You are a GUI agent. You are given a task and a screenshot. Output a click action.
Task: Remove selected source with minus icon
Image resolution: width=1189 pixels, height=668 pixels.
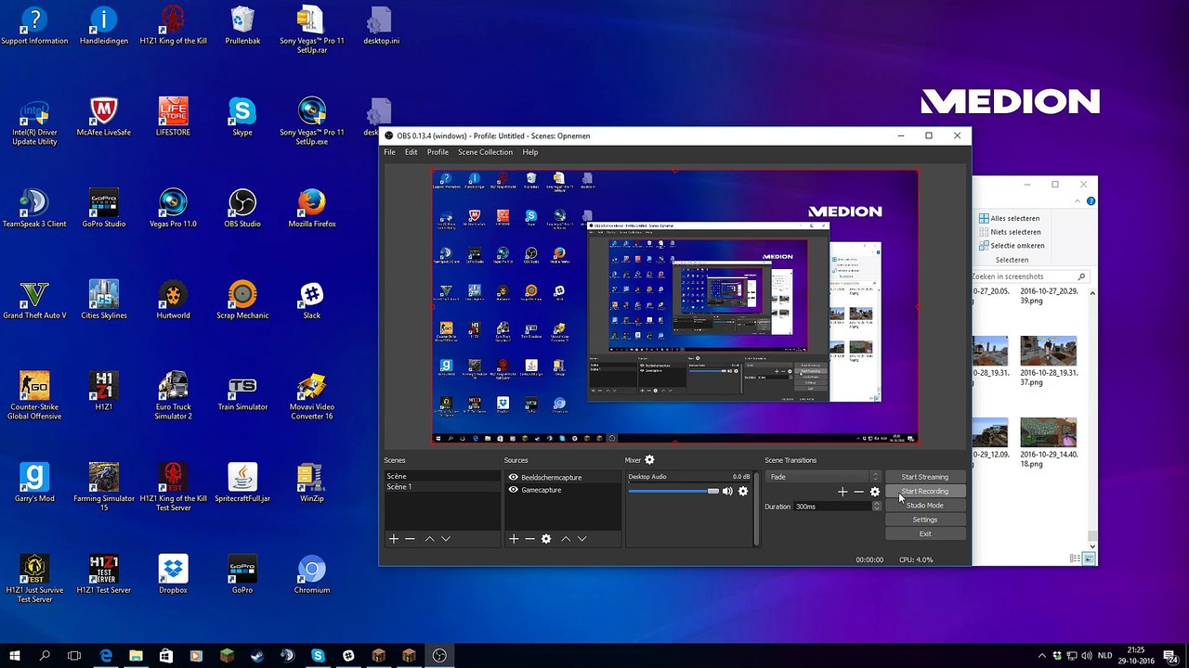529,539
